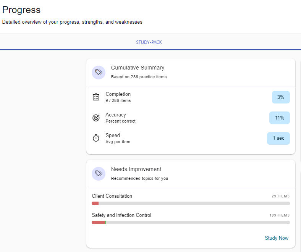The width and height of the screenshot is (301, 252).
Task: Click the 11% accuracy badge
Action: (x=280, y=118)
